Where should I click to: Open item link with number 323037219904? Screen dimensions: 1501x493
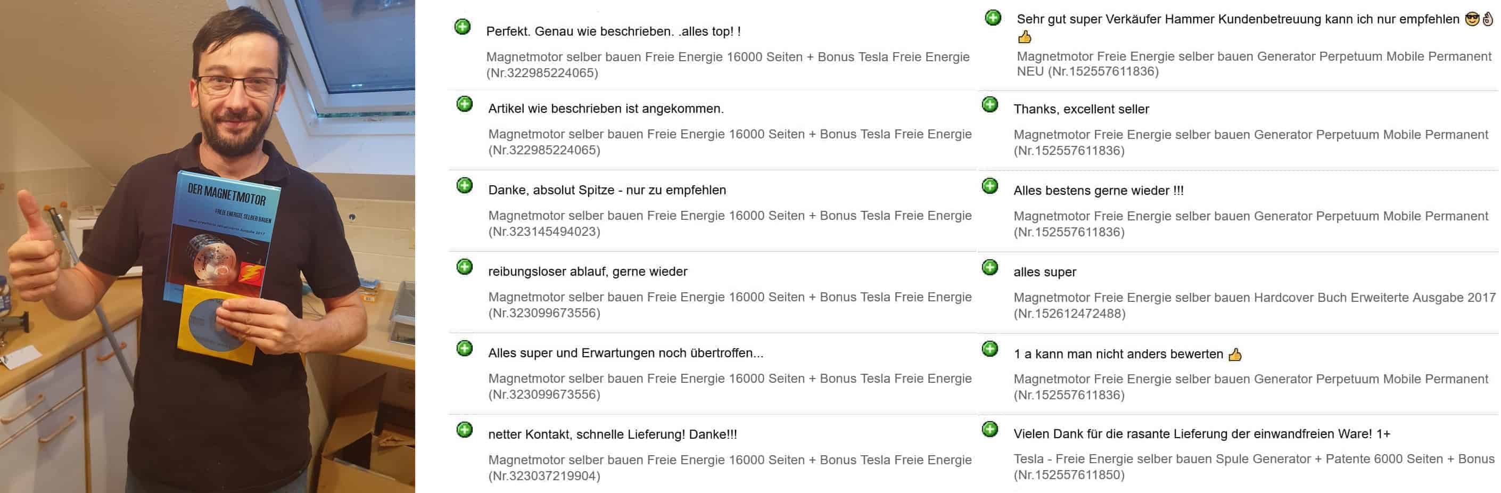point(730,467)
